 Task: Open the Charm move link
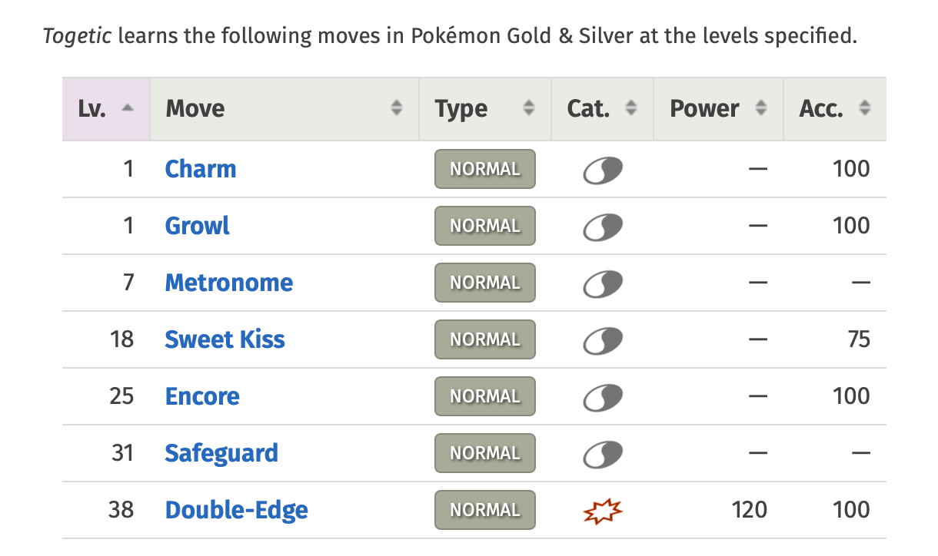point(201,169)
